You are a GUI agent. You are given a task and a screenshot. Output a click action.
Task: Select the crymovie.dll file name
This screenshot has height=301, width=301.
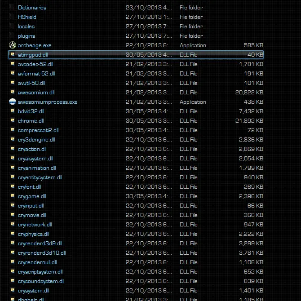pos(32,215)
